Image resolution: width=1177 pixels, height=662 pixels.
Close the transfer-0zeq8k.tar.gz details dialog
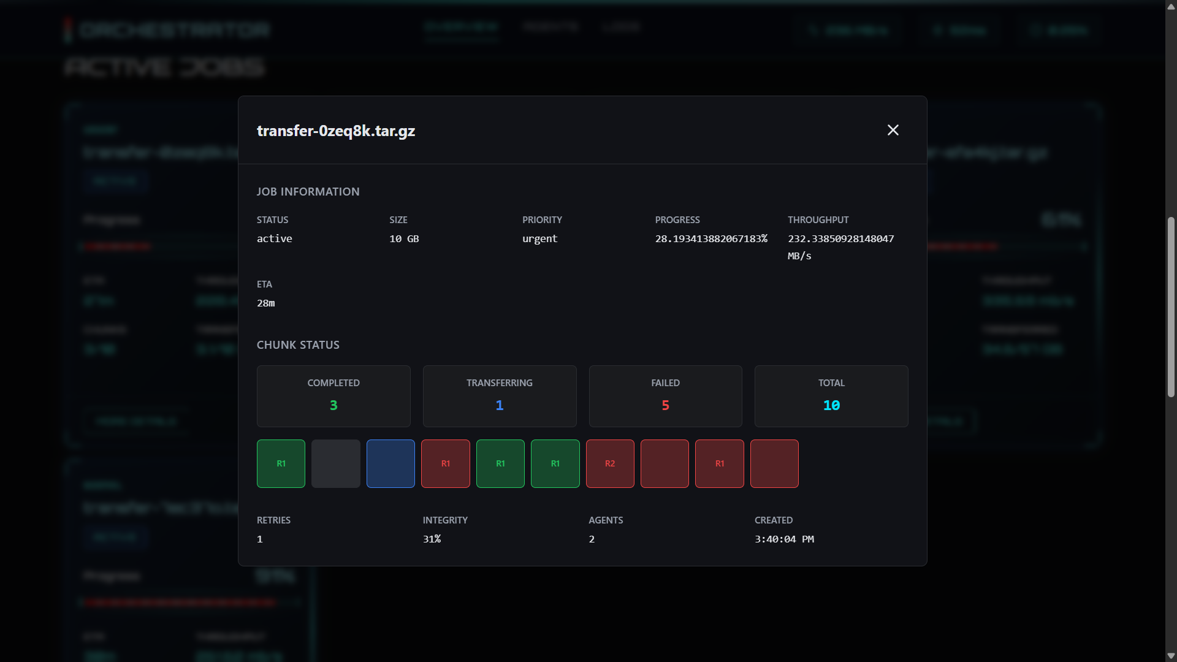coord(893,130)
